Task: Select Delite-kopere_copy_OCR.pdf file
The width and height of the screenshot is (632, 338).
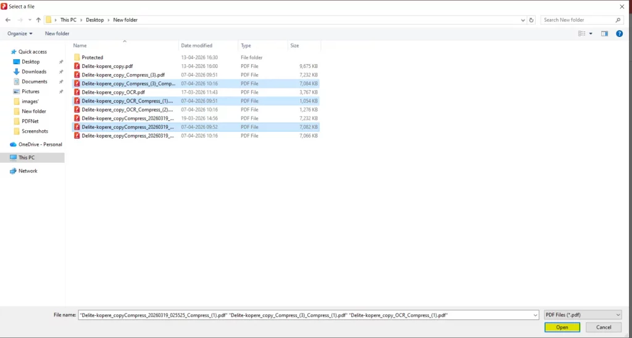Action: [196, 93]
